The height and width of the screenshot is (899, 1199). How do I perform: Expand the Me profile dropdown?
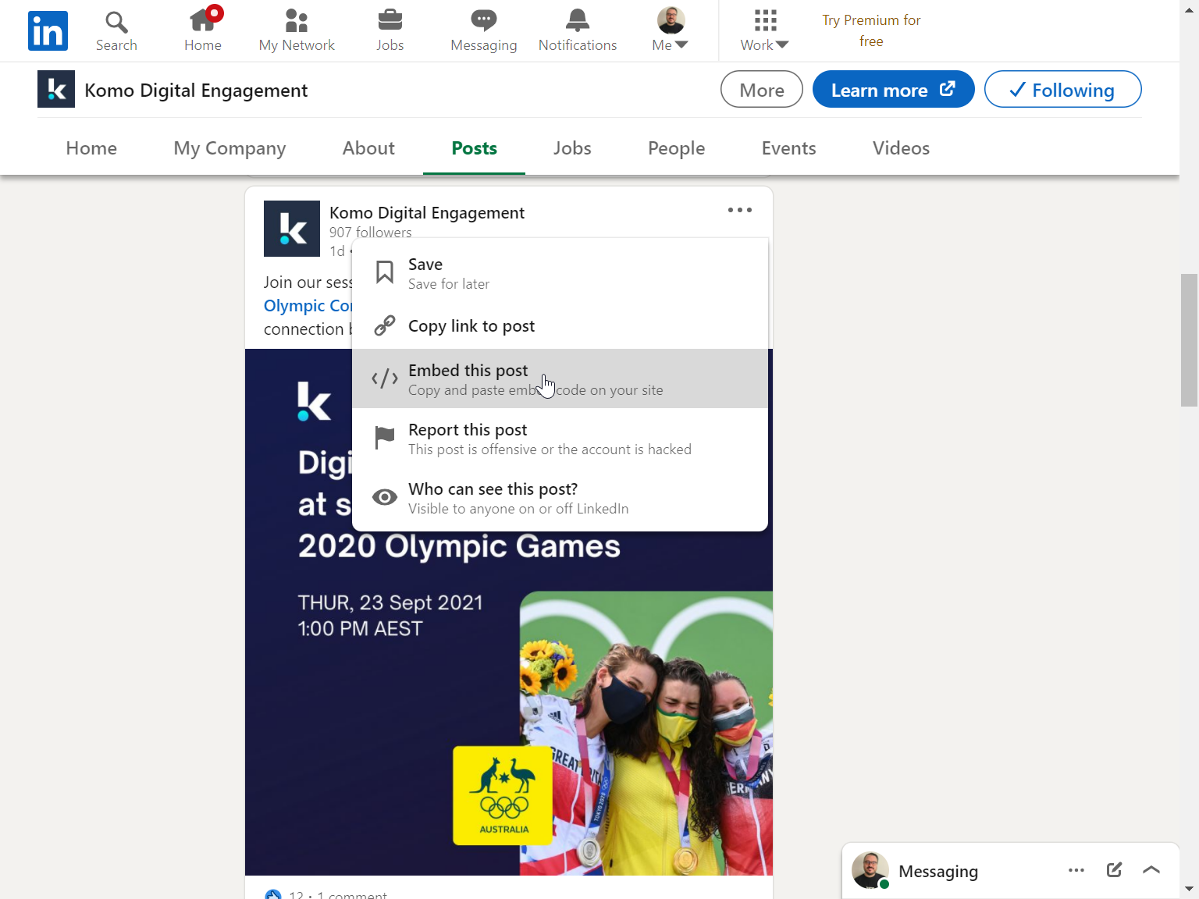(x=671, y=30)
